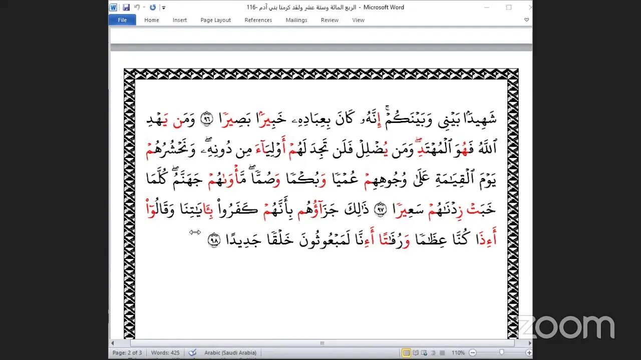
Task: Open zoom dialog via 110% level
Action: (x=458, y=352)
